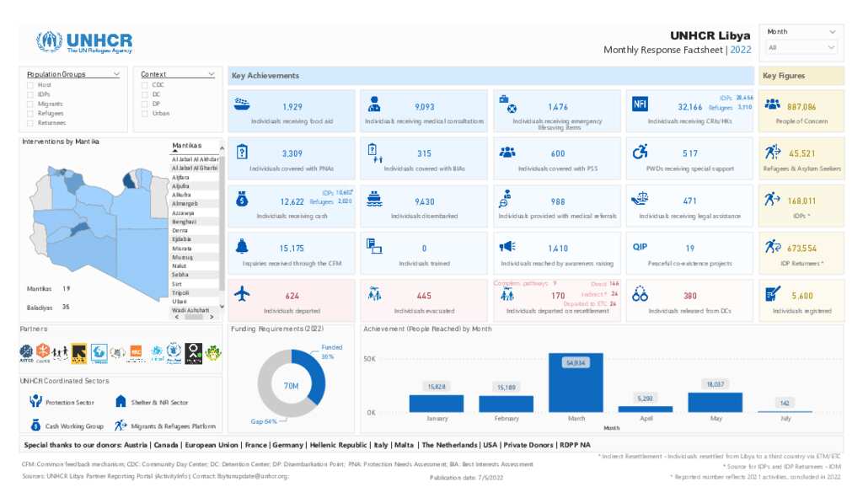863x498 pixels.
Task: Click the PNA clipboard icon
Action: click(242, 152)
